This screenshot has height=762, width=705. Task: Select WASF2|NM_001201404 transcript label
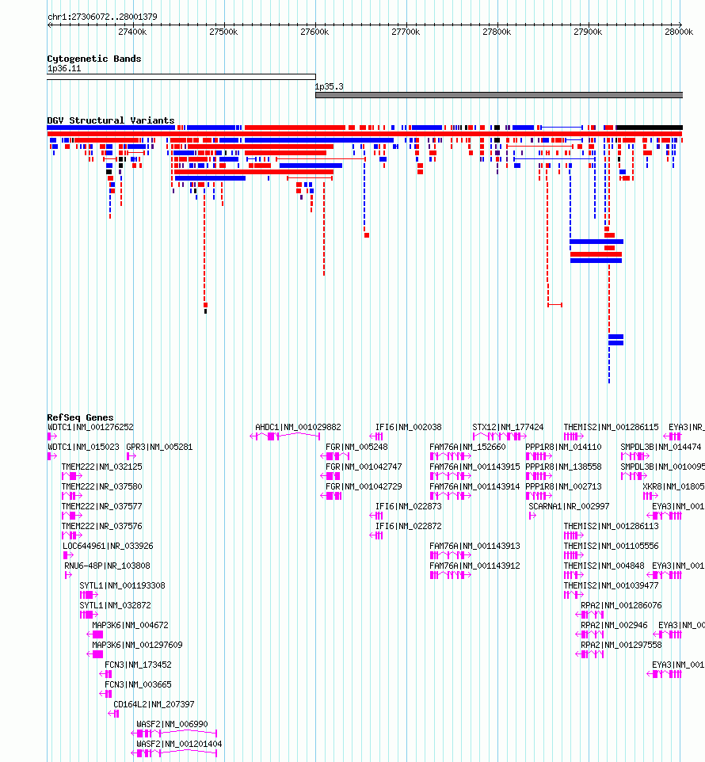tap(179, 744)
